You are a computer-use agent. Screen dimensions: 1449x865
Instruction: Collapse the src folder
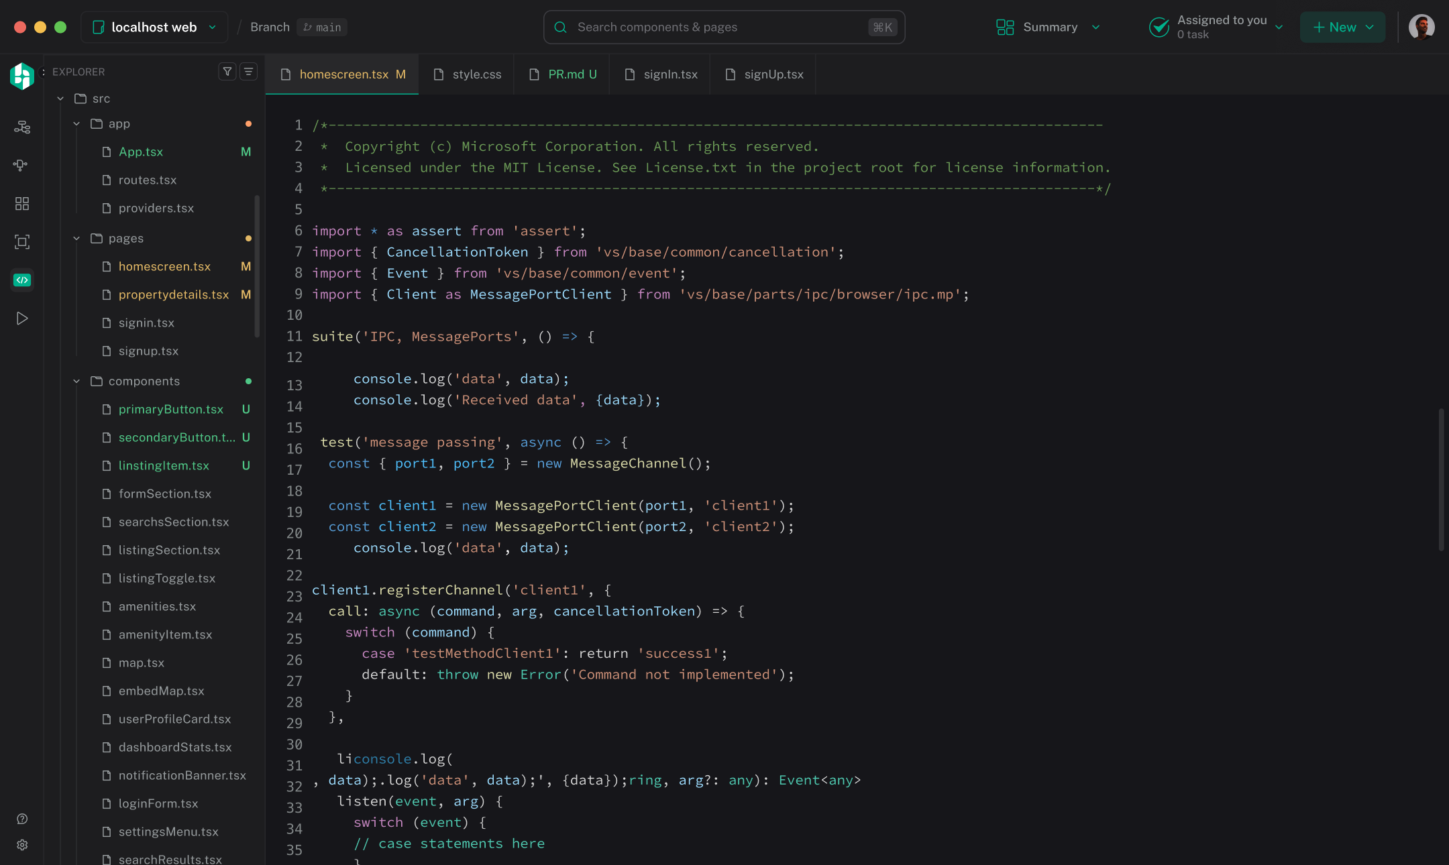[x=60, y=99]
